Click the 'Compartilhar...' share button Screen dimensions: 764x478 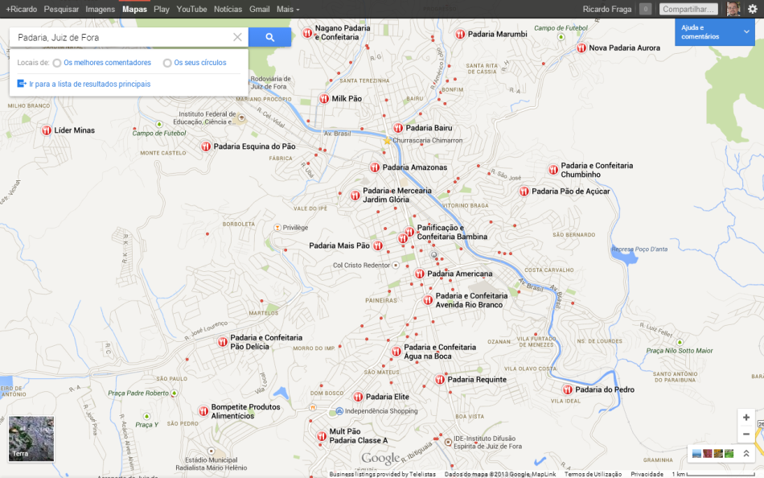click(688, 9)
